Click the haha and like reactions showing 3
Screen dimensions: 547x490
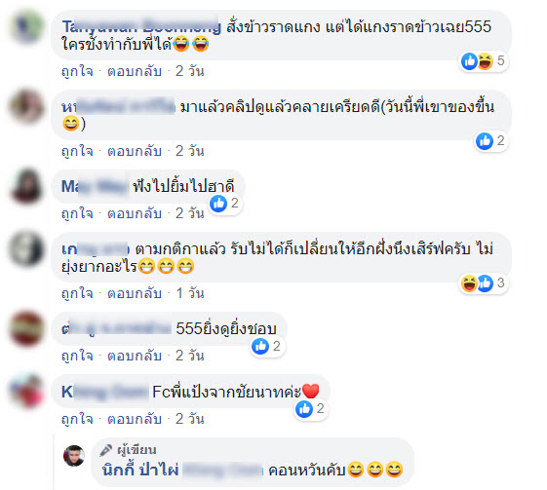point(484,283)
